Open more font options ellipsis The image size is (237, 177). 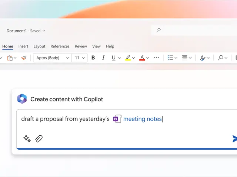pyautogui.click(x=156, y=58)
